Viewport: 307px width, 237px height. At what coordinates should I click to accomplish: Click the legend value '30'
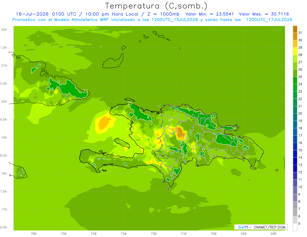tap(300, 40)
